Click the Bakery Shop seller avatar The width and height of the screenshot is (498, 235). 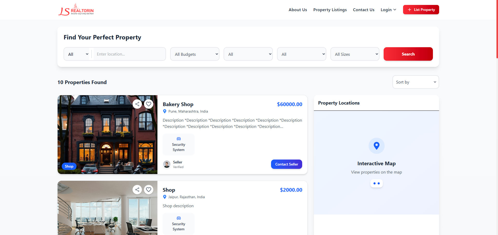pyautogui.click(x=167, y=164)
